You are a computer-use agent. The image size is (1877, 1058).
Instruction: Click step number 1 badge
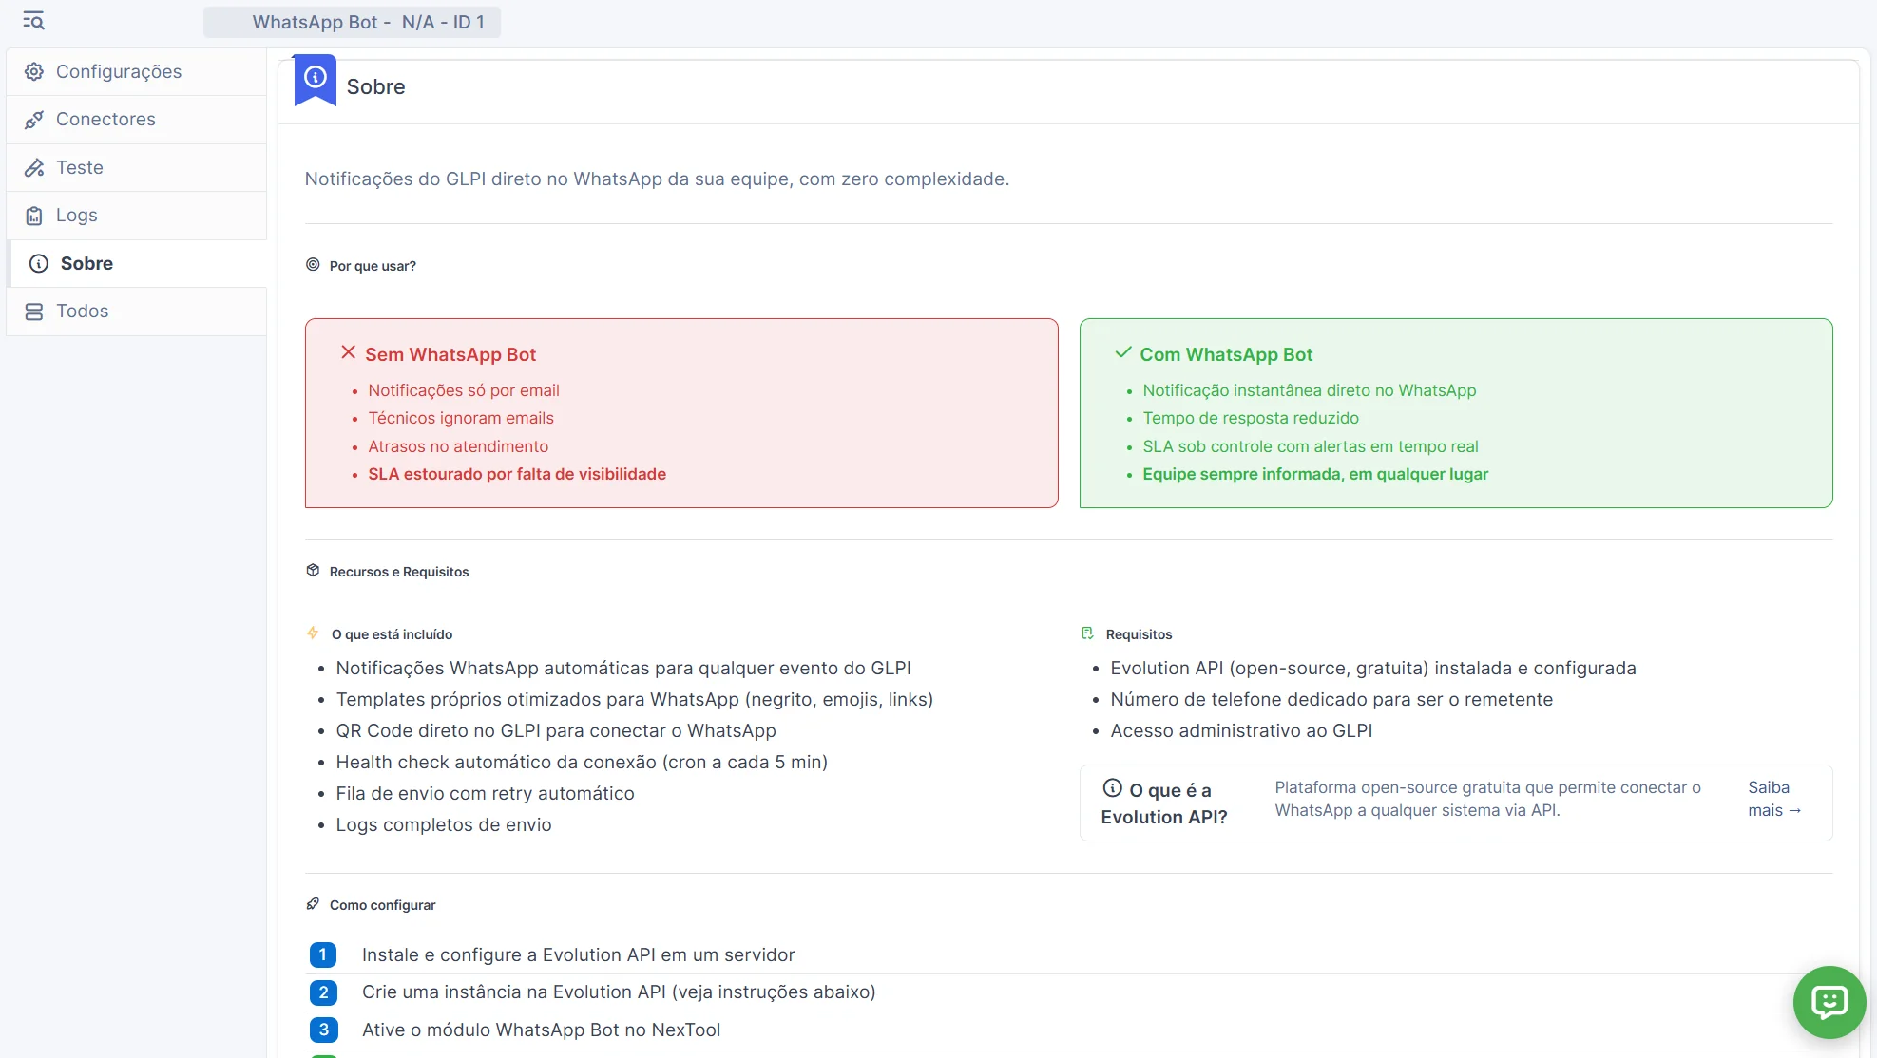[323, 954]
